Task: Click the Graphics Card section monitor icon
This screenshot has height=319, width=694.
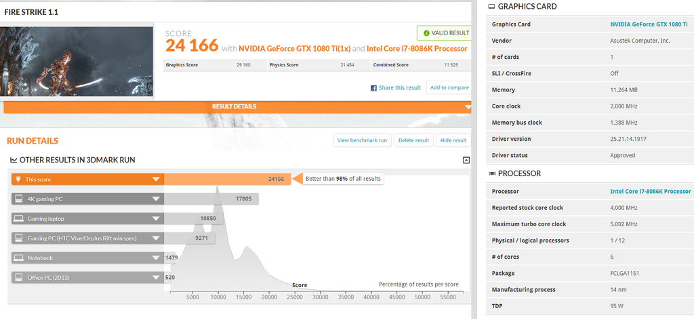Action: click(x=491, y=7)
